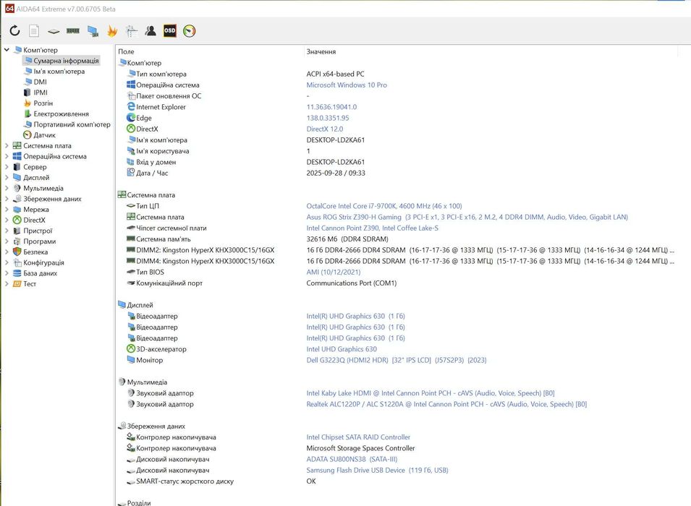Expand the Мережа tree branch
Screen dimensions: 691x506
pyautogui.click(x=7, y=209)
